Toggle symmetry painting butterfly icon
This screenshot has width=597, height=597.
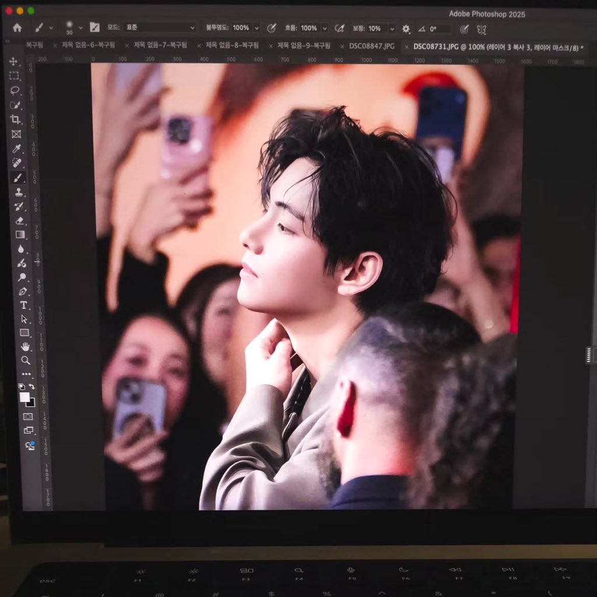coord(481,29)
